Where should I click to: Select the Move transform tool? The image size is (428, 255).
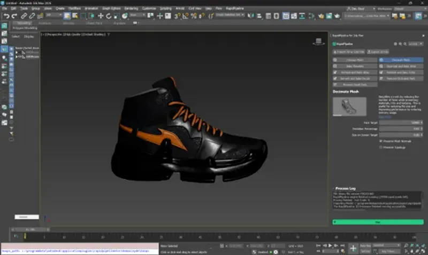tap(100, 16)
